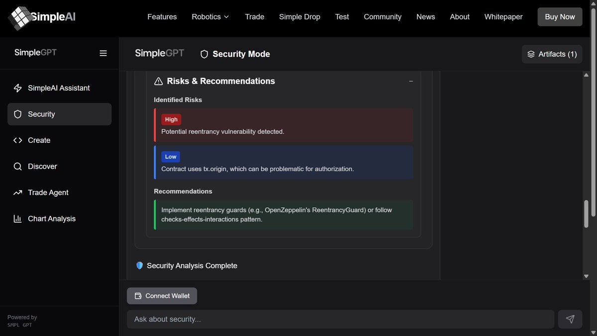Image resolution: width=597 pixels, height=336 pixels.
Task: Select Discover in the sidebar
Action: click(x=60, y=166)
